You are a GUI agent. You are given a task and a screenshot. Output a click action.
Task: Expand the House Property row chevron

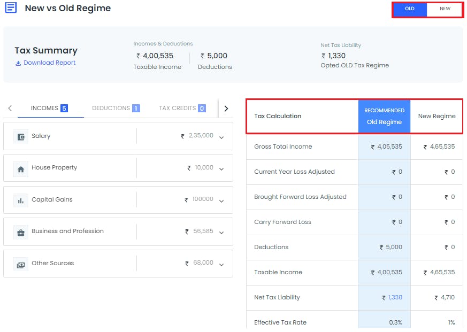click(x=221, y=169)
